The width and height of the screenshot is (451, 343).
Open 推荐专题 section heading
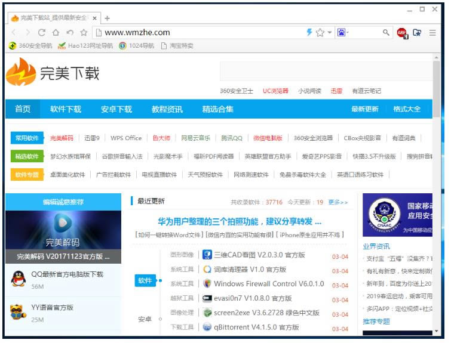click(376, 322)
